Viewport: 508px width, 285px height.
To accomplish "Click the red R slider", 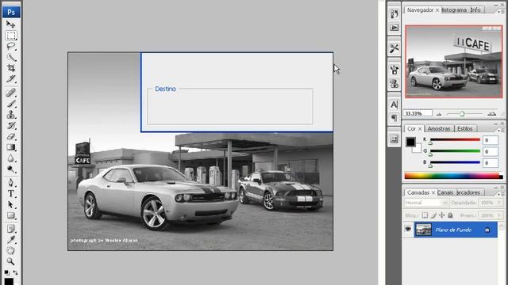I will point(455,140).
